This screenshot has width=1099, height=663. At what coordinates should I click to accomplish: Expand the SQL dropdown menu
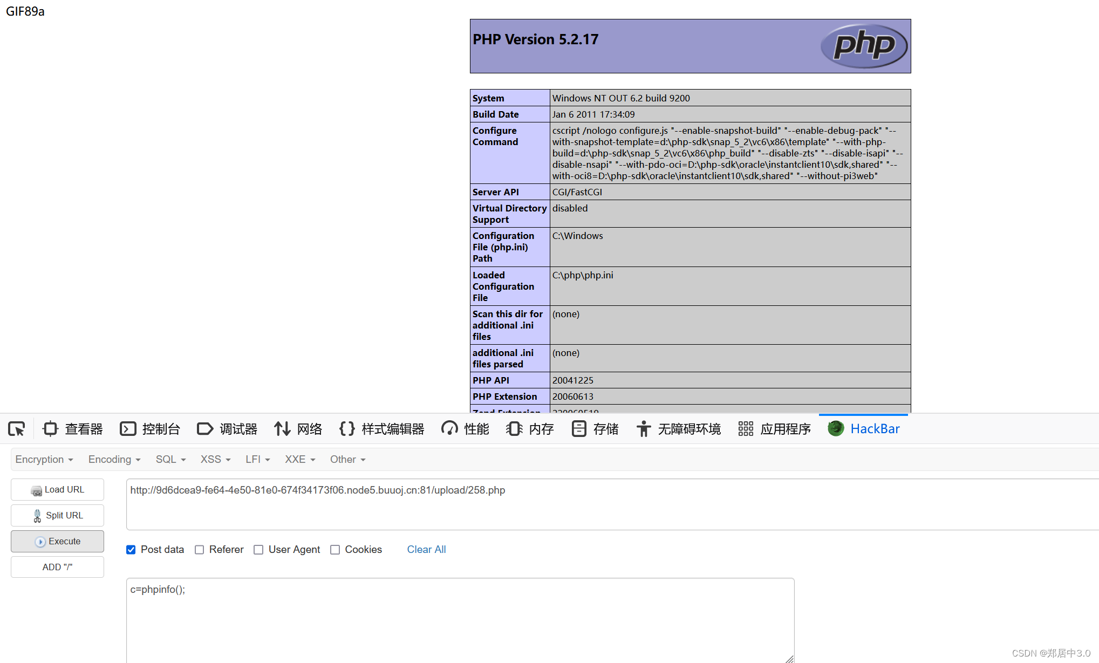tap(170, 459)
